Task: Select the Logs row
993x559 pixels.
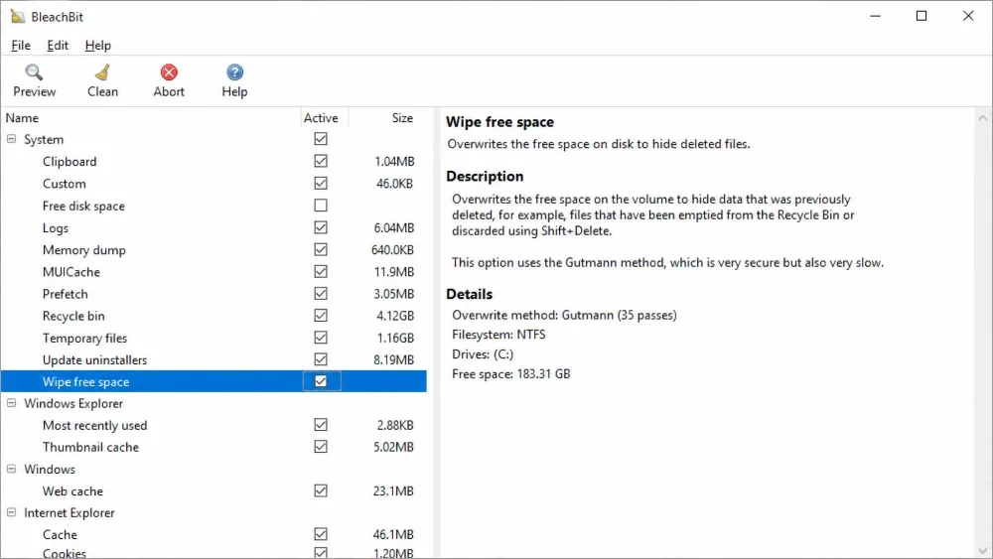Action: (x=213, y=228)
